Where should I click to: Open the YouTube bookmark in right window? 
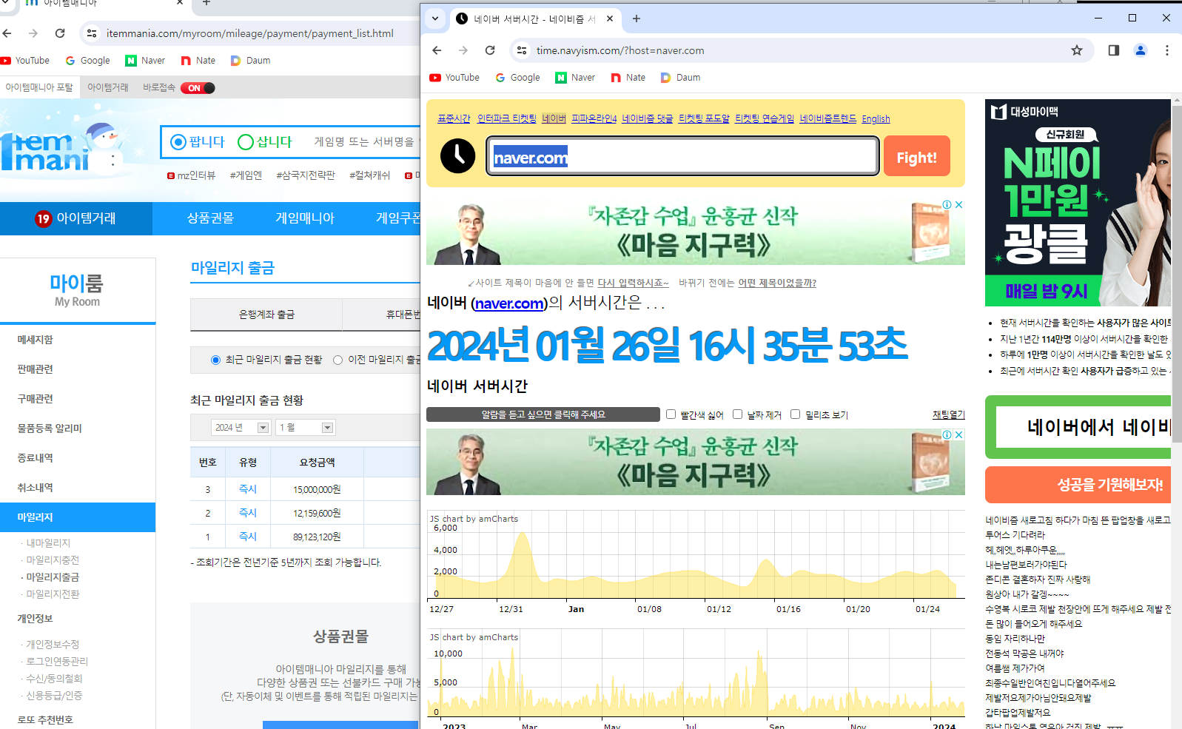pos(454,78)
